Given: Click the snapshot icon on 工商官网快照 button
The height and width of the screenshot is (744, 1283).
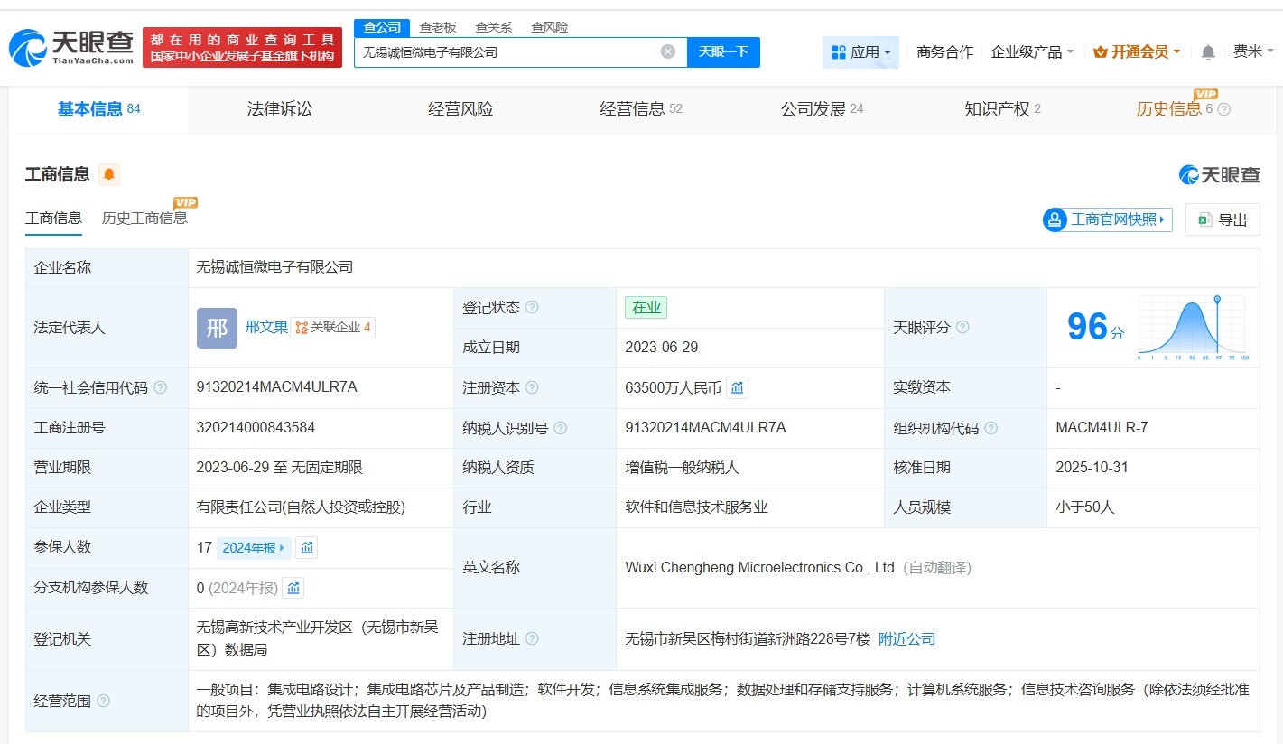Looking at the screenshot, I should click(x=1055, y=219).
